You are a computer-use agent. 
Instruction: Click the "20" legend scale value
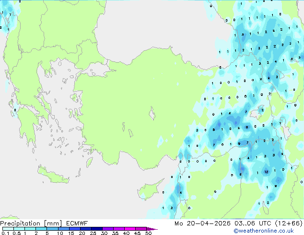(x=82, y=233)
